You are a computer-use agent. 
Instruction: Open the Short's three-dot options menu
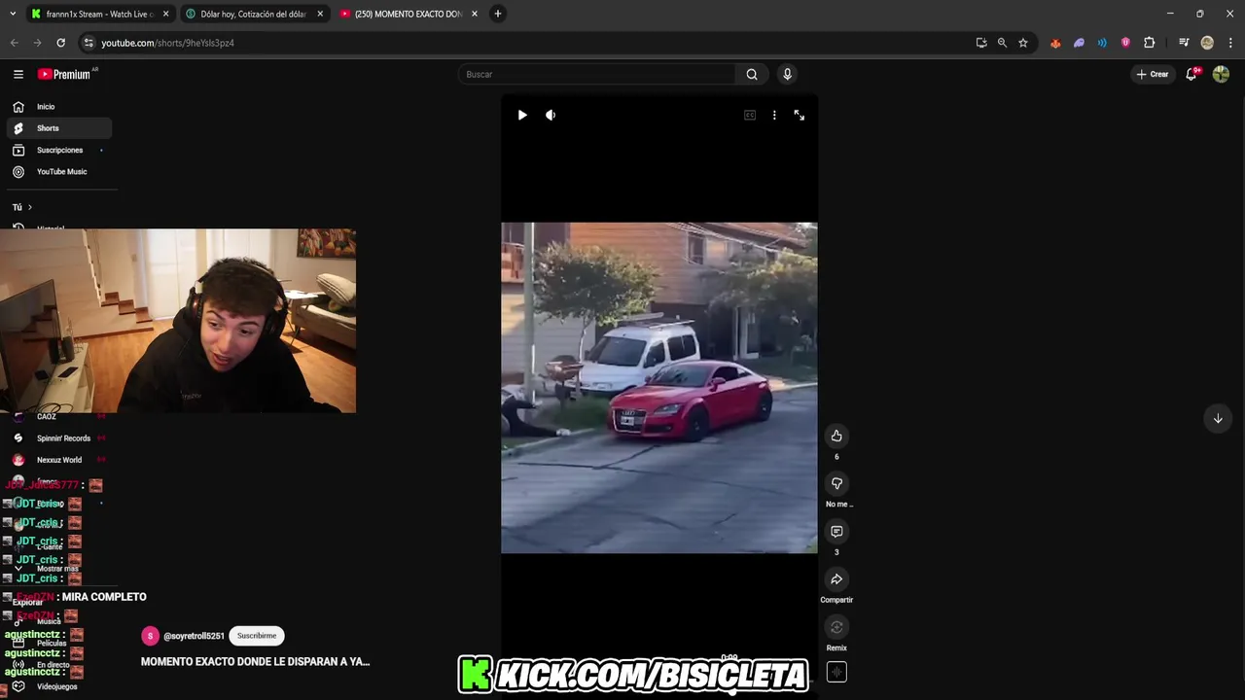tap(774, 115)
